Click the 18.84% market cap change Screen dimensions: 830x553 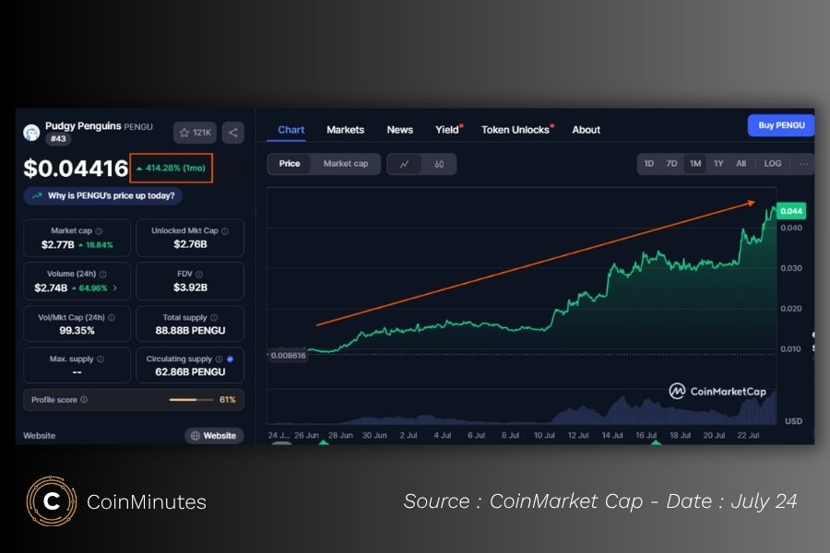pyautogui.click(x=96, y=245)
